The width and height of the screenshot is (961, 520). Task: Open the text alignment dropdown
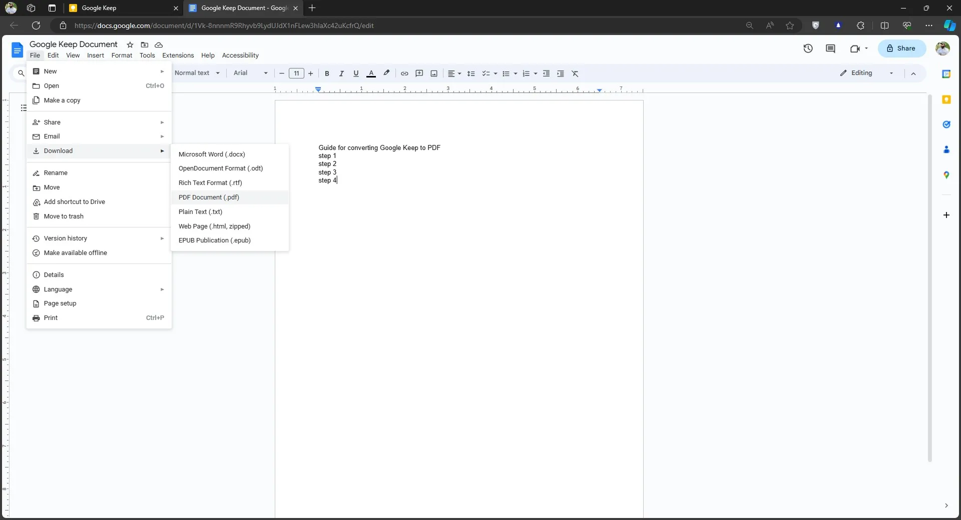454,73
